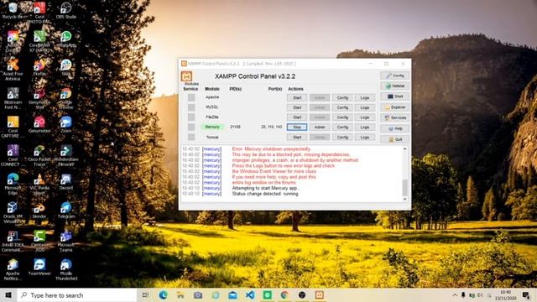The height and width of the screenshot is (302, 537).
Task: Open Apache NetBeans desktop shortcut
Action: (x=13, y=270)
